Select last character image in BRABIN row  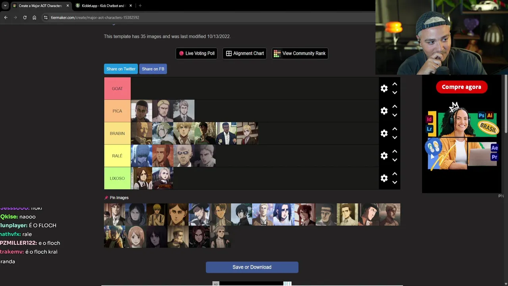point(247,133)
